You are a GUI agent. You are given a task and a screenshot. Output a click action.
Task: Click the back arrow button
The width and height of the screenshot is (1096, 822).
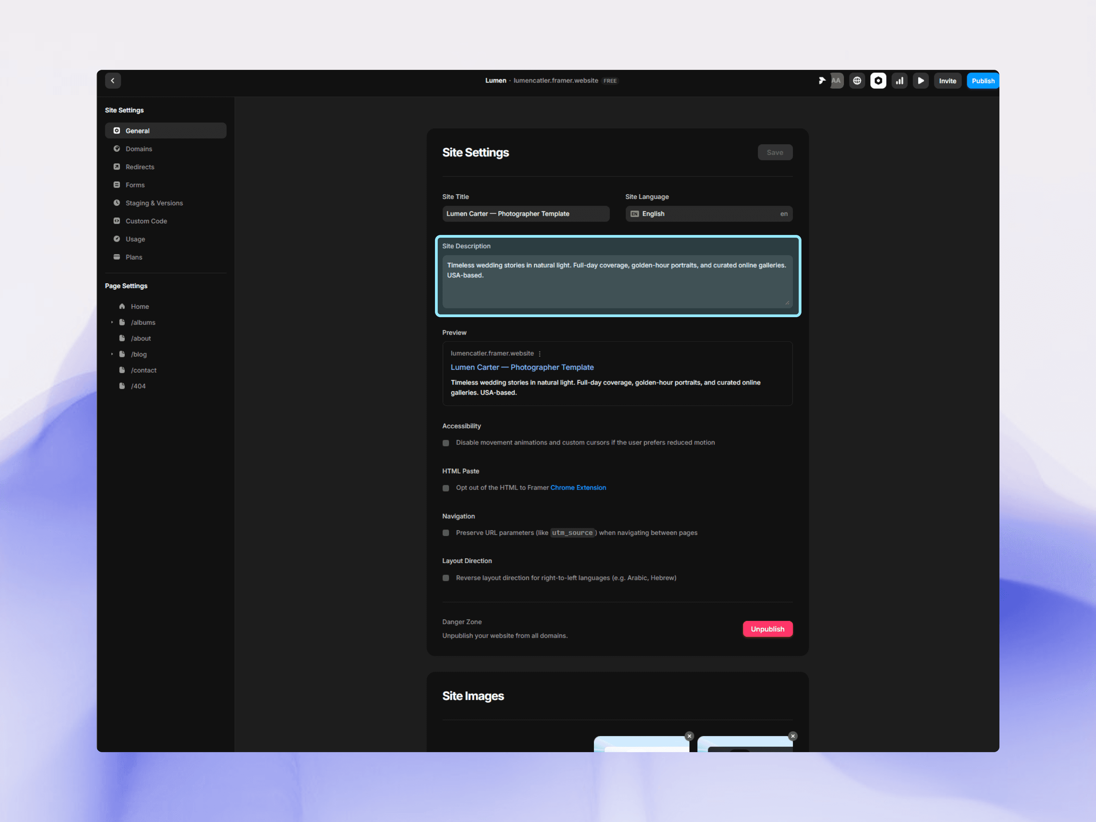click(x=112, y=81)
